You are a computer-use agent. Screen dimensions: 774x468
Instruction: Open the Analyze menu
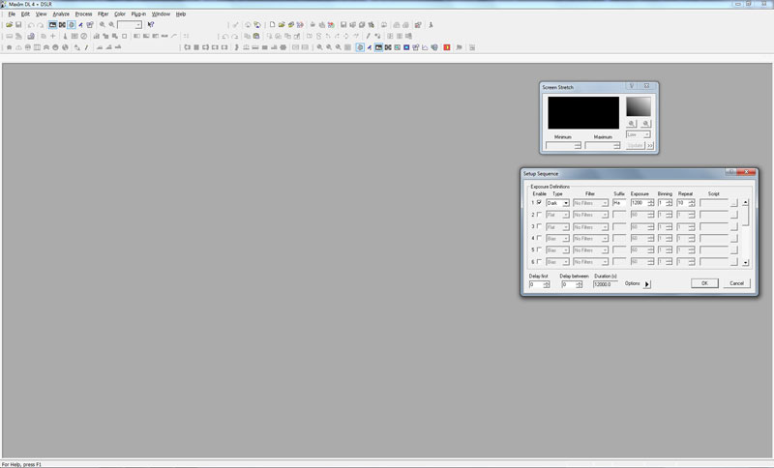click(x=61, y=14)
